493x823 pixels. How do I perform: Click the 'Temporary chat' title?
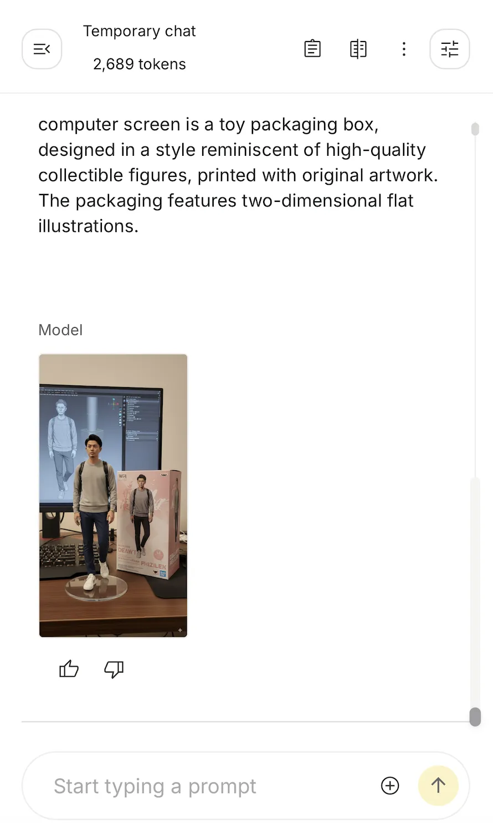tap(140, 31)
